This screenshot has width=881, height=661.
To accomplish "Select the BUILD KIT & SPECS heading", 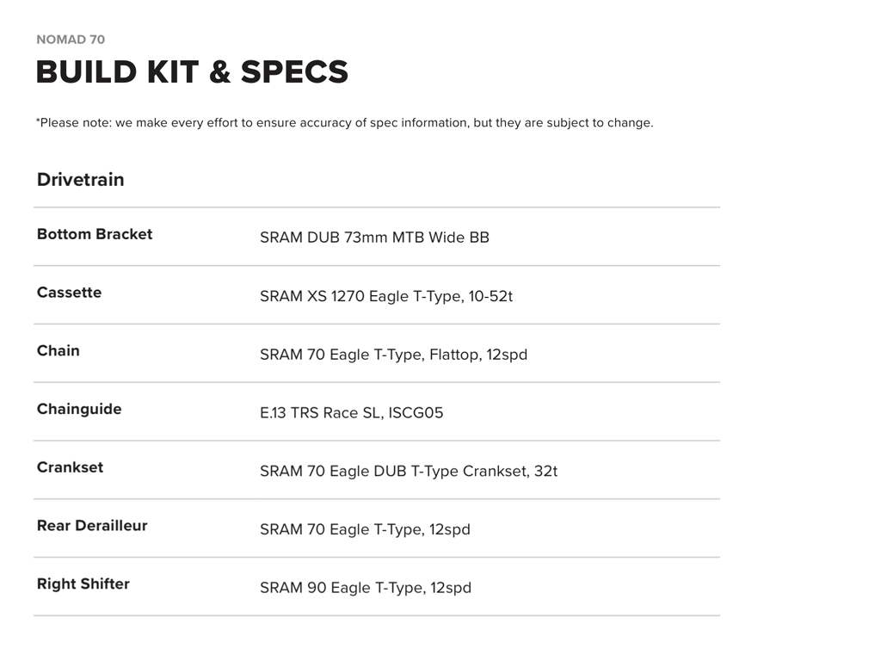I will click(x=192, y=72).
